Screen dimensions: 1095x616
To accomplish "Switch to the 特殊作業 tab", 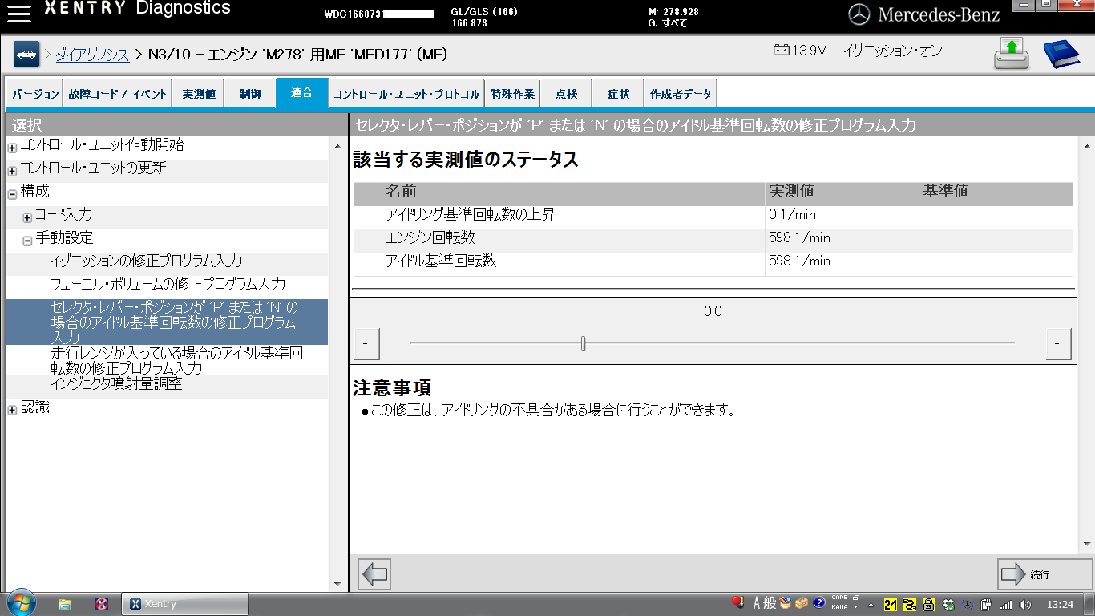I will 513,94.
